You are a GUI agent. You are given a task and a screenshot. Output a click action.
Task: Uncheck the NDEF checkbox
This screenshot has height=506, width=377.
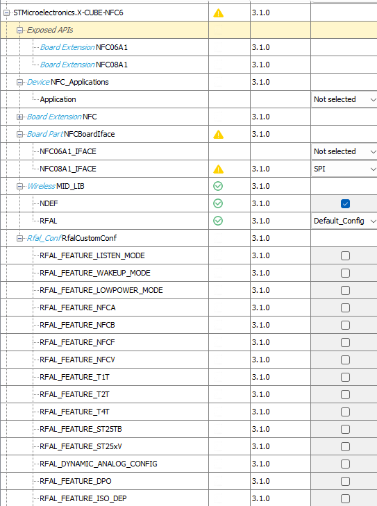[x=345, y=203]
